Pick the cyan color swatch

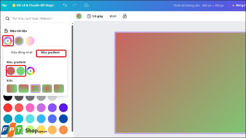click(x=19, y=119)
